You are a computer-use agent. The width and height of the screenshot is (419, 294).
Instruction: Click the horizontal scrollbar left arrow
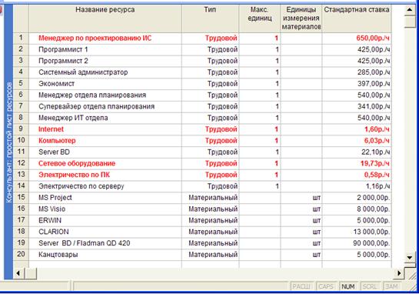18,273
